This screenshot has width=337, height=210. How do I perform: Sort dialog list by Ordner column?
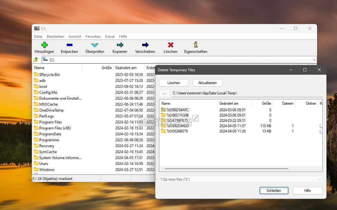tap(307, 103)
